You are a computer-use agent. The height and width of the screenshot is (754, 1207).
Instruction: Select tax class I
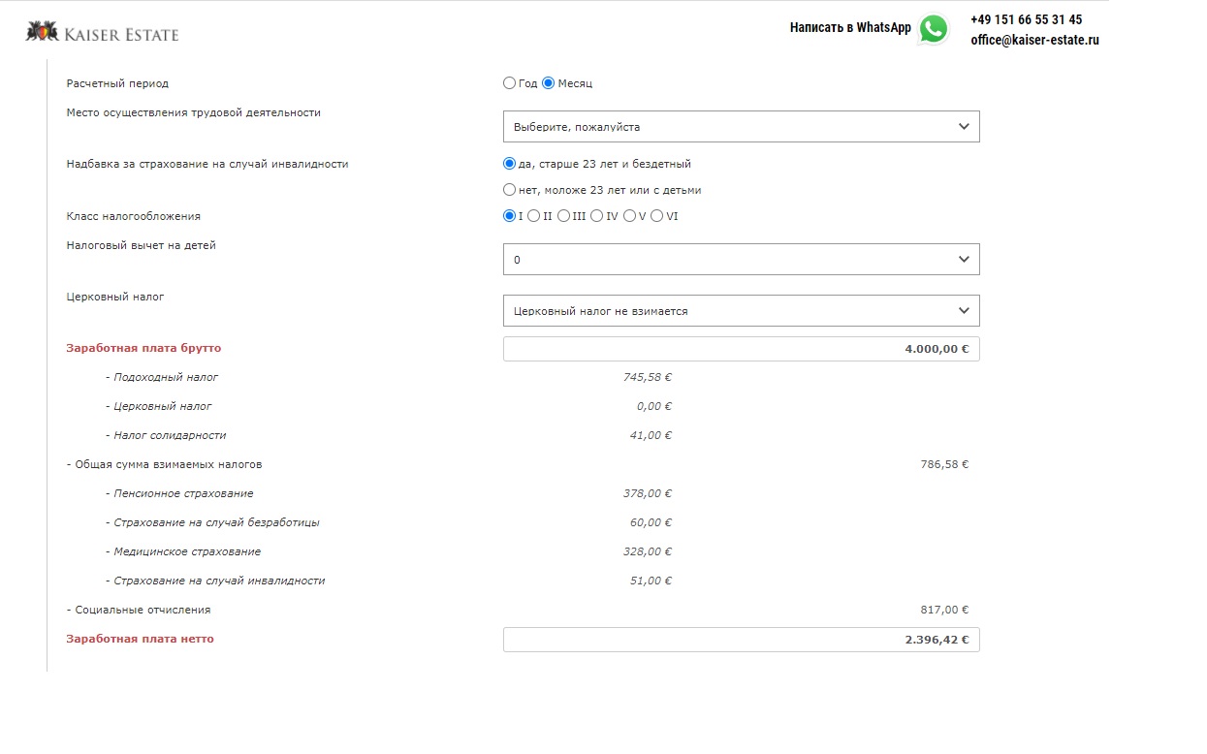(x=510, y=216)
